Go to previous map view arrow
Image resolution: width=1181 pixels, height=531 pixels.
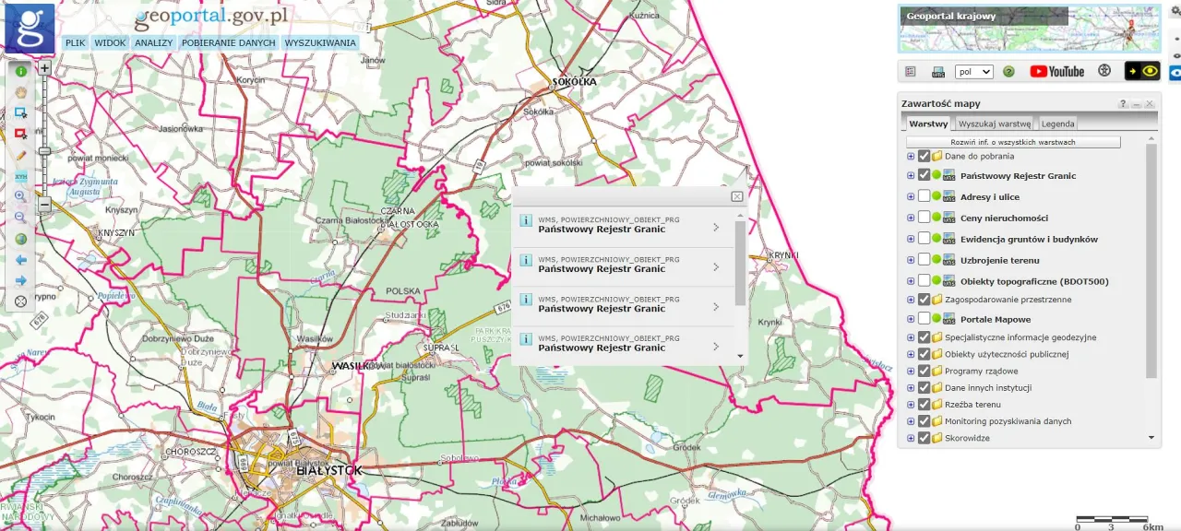(x=20, y=260)
